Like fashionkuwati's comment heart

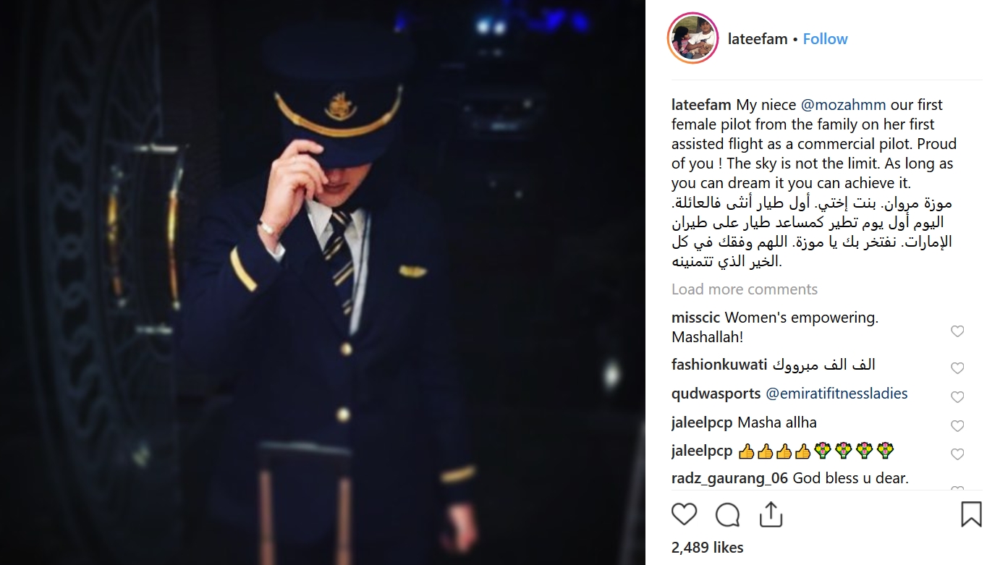tap(957, 368)
